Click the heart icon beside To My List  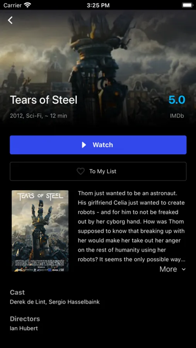(80, 171)
